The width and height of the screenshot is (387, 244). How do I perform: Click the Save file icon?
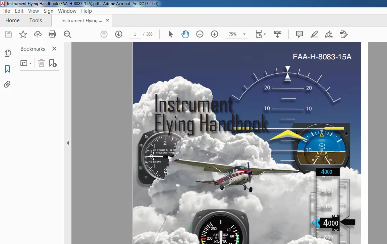8,34
